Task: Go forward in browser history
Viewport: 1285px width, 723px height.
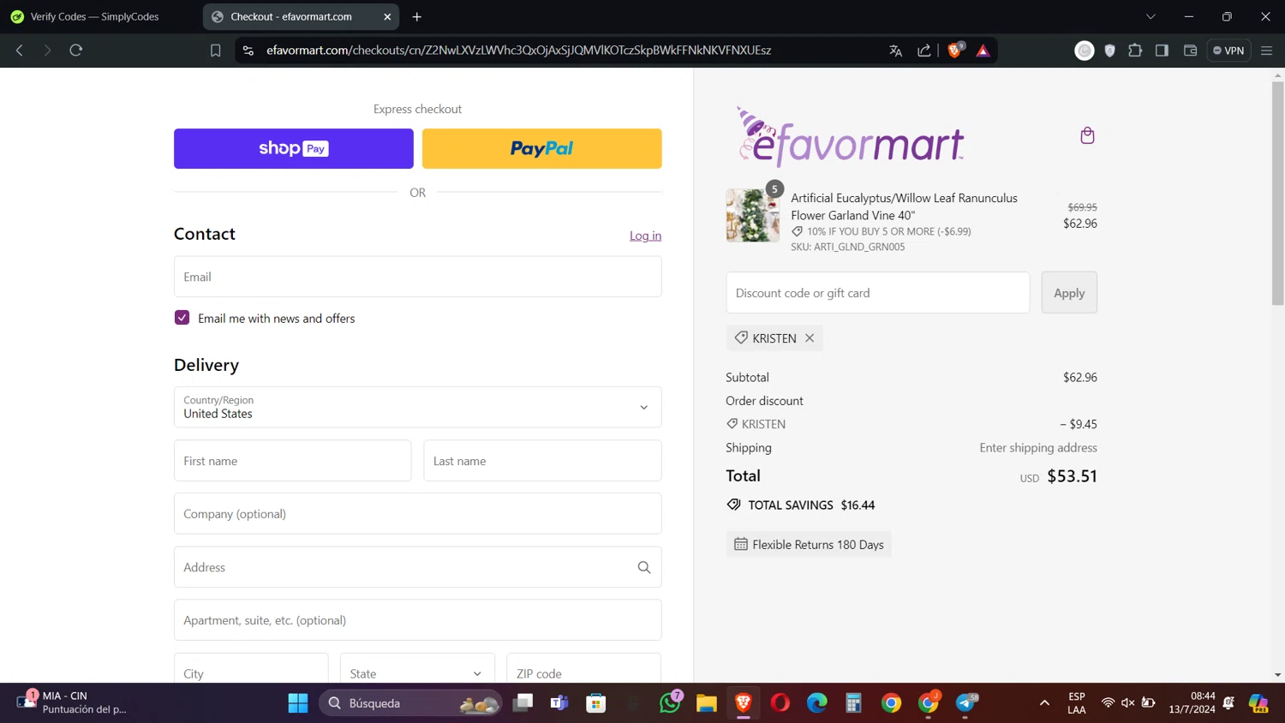Action: coord(48,51)
